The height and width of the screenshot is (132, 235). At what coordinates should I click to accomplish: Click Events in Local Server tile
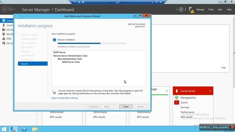click(x=184, y=103)
